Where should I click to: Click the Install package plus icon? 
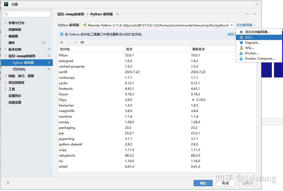(x=61, y=42)
